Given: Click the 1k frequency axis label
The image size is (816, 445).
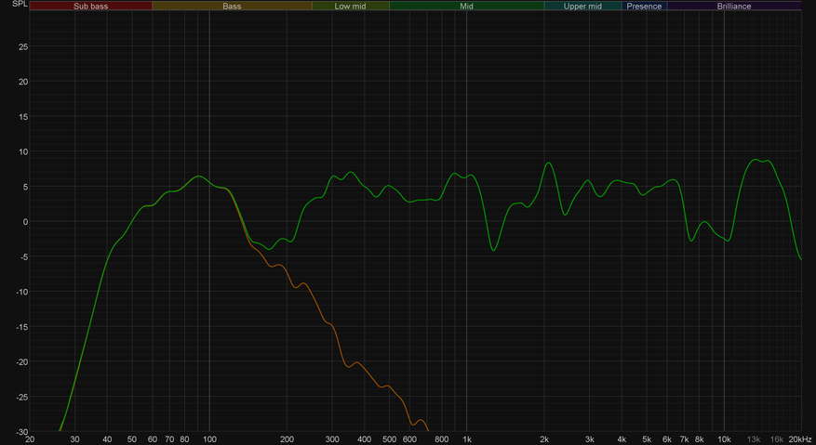Looking at the screenshot, I should click(467, 438).
